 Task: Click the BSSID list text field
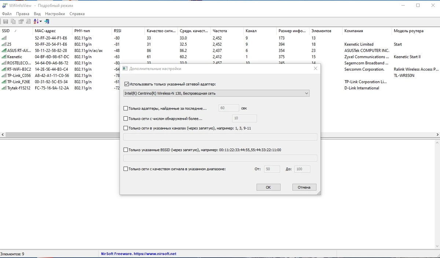220,158
